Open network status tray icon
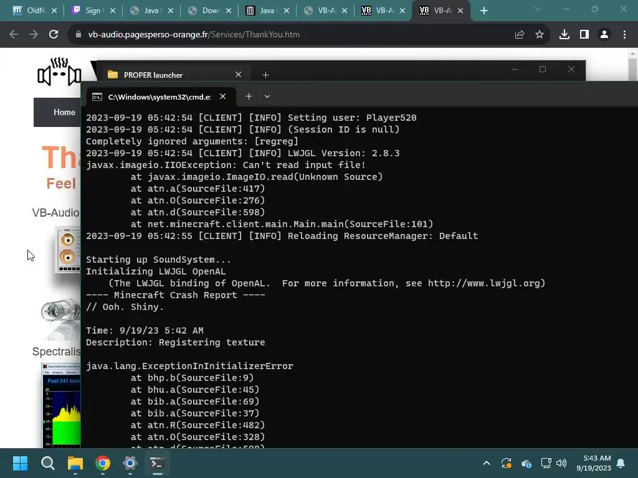638x478 pixels. point(546,463)
